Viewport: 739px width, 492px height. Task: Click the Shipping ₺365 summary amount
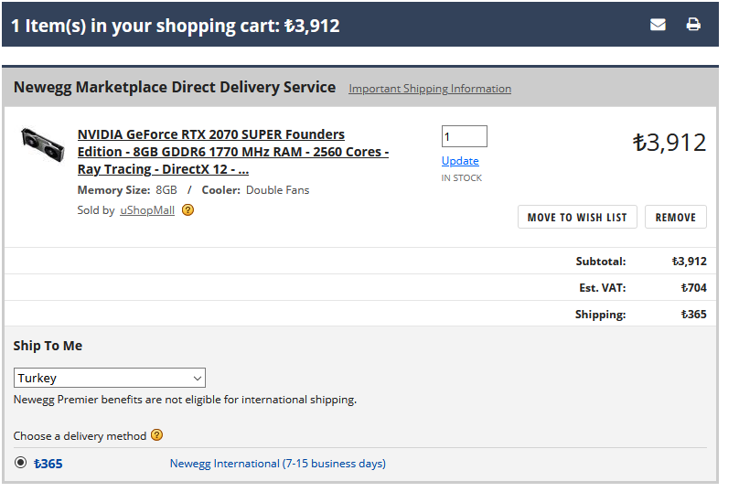click(x=694, y=315)
